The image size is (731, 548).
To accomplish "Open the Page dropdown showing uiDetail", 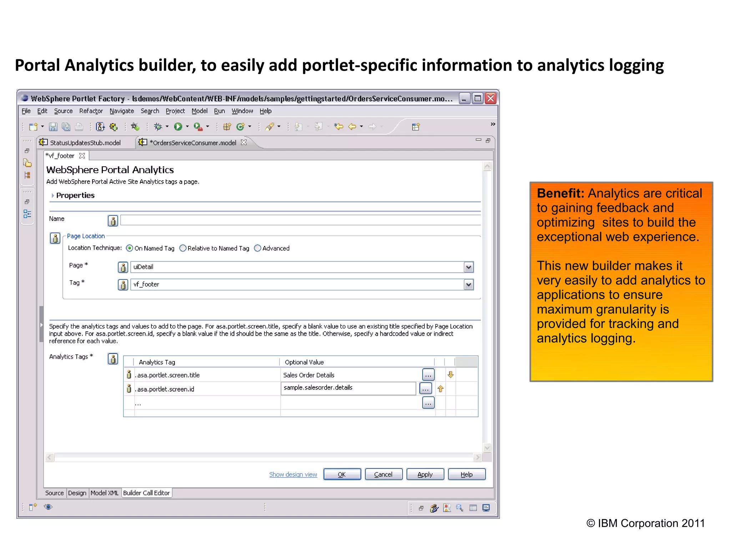I will 469,267.
